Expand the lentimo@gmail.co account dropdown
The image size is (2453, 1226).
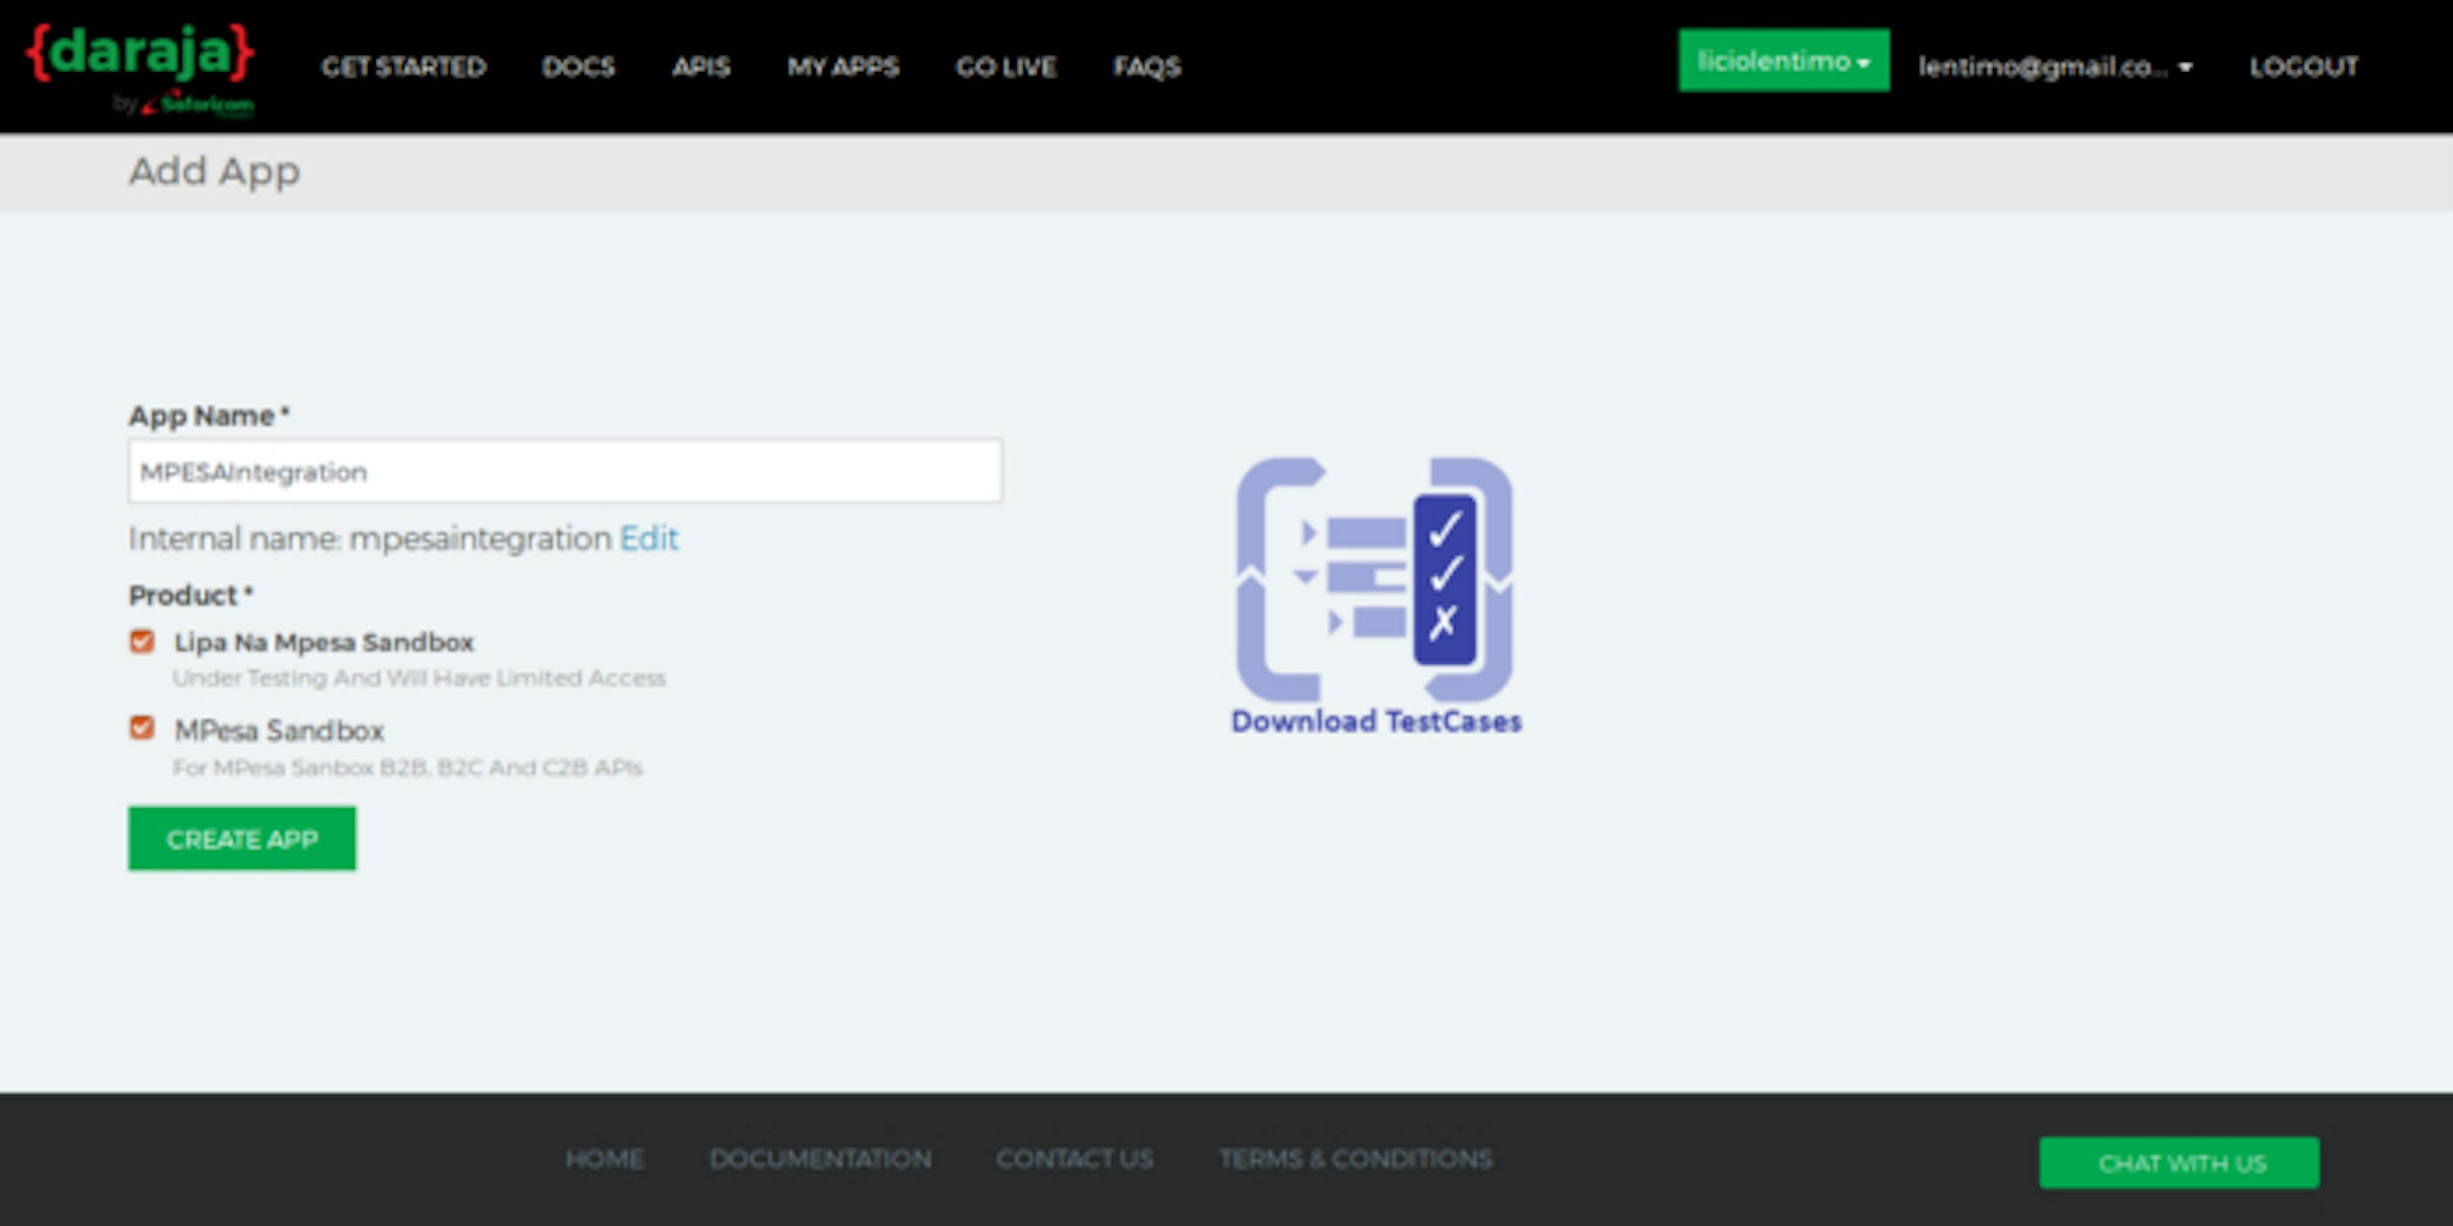point(2055,66)
